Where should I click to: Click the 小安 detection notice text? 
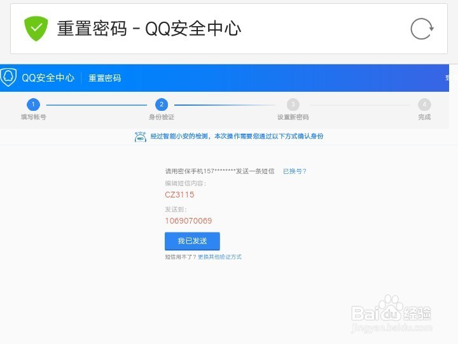[237, 136]
